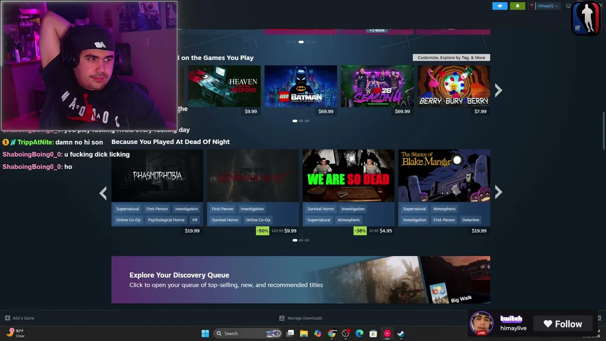Click the Twitch Follow button
This screenshot has height=341, width=606.
(563, 324)
